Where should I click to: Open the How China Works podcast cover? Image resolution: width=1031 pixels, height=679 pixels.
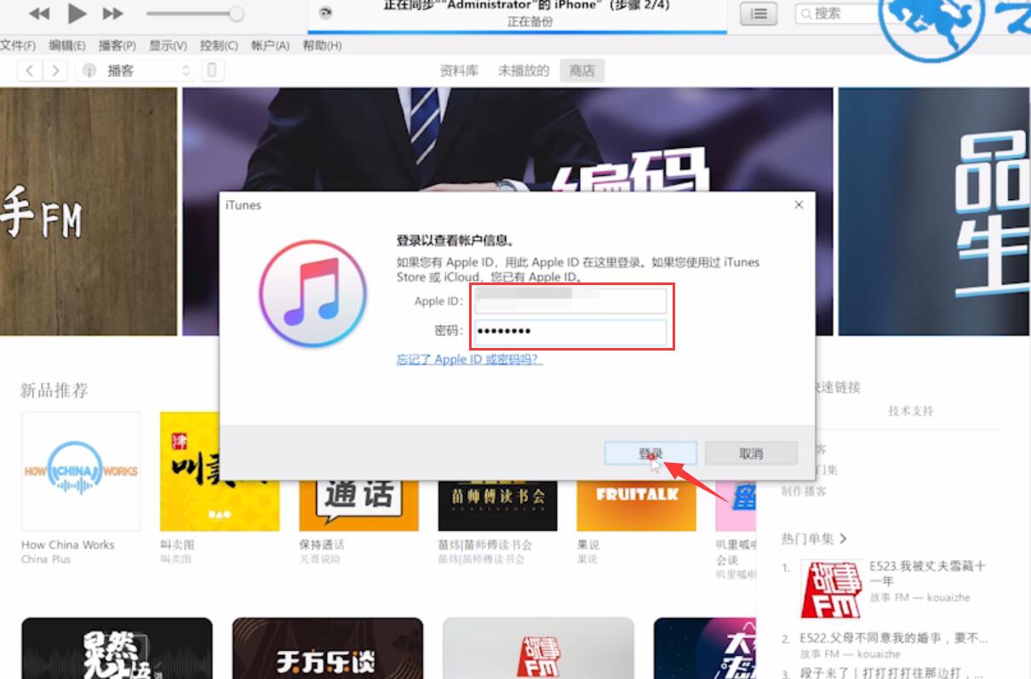point(81,471)
